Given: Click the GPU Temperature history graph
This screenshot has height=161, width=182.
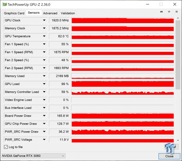Looking at the screenshot, I should [x=123, y=36].
